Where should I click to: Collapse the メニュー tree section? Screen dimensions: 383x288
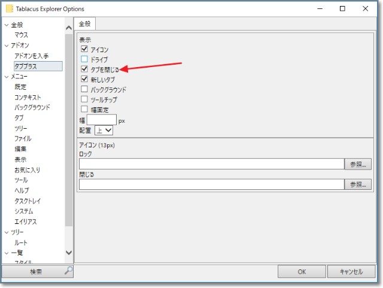pyautogui.click(x=7, y=77)
